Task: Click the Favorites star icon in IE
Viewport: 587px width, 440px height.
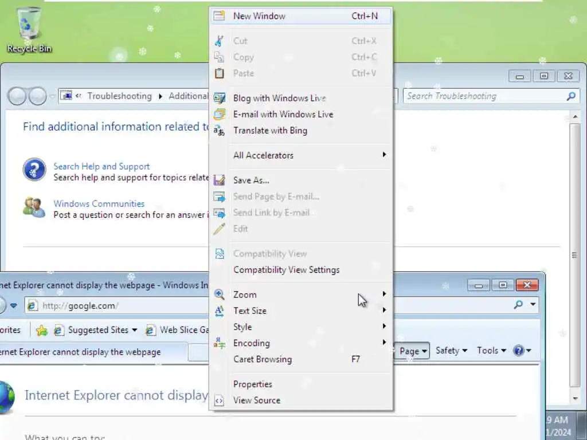Action: 41,330
